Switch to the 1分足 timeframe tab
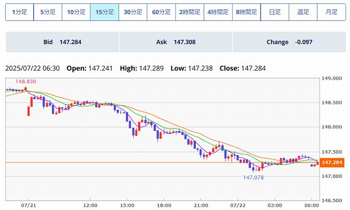 [19, 12]
